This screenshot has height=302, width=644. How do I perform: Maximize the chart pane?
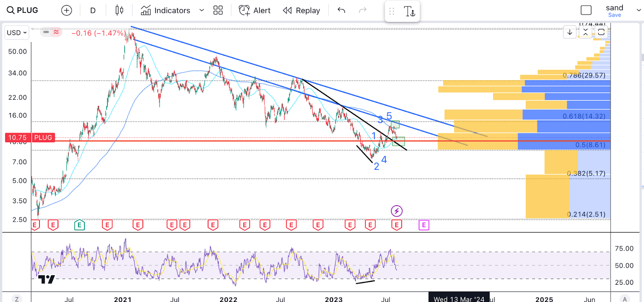pyautogui.click(x=601, y=32)
